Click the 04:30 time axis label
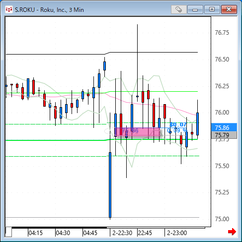 pyautogui.click(x=63, y=233)
